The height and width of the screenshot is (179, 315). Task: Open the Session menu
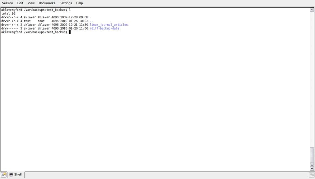click(x=8, y=3)
